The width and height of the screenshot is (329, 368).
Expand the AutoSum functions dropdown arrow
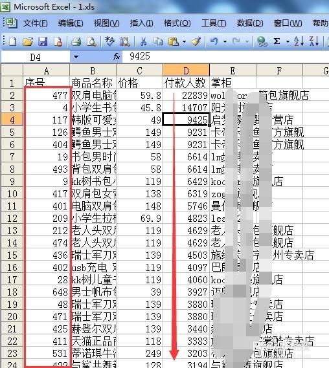pos(288,42)
